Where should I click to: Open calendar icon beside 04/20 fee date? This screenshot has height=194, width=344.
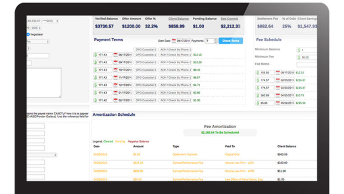tap(278, 95)
